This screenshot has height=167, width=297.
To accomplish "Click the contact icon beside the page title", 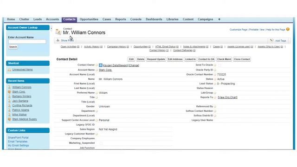I will (58, 32).
